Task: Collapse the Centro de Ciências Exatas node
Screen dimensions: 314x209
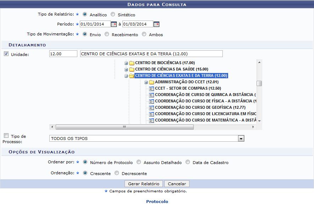Action: [126, 76]
